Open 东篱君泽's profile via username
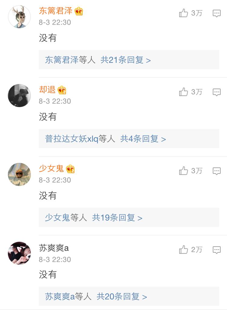The height and width of the screenshot is (310, 227). 56,11
